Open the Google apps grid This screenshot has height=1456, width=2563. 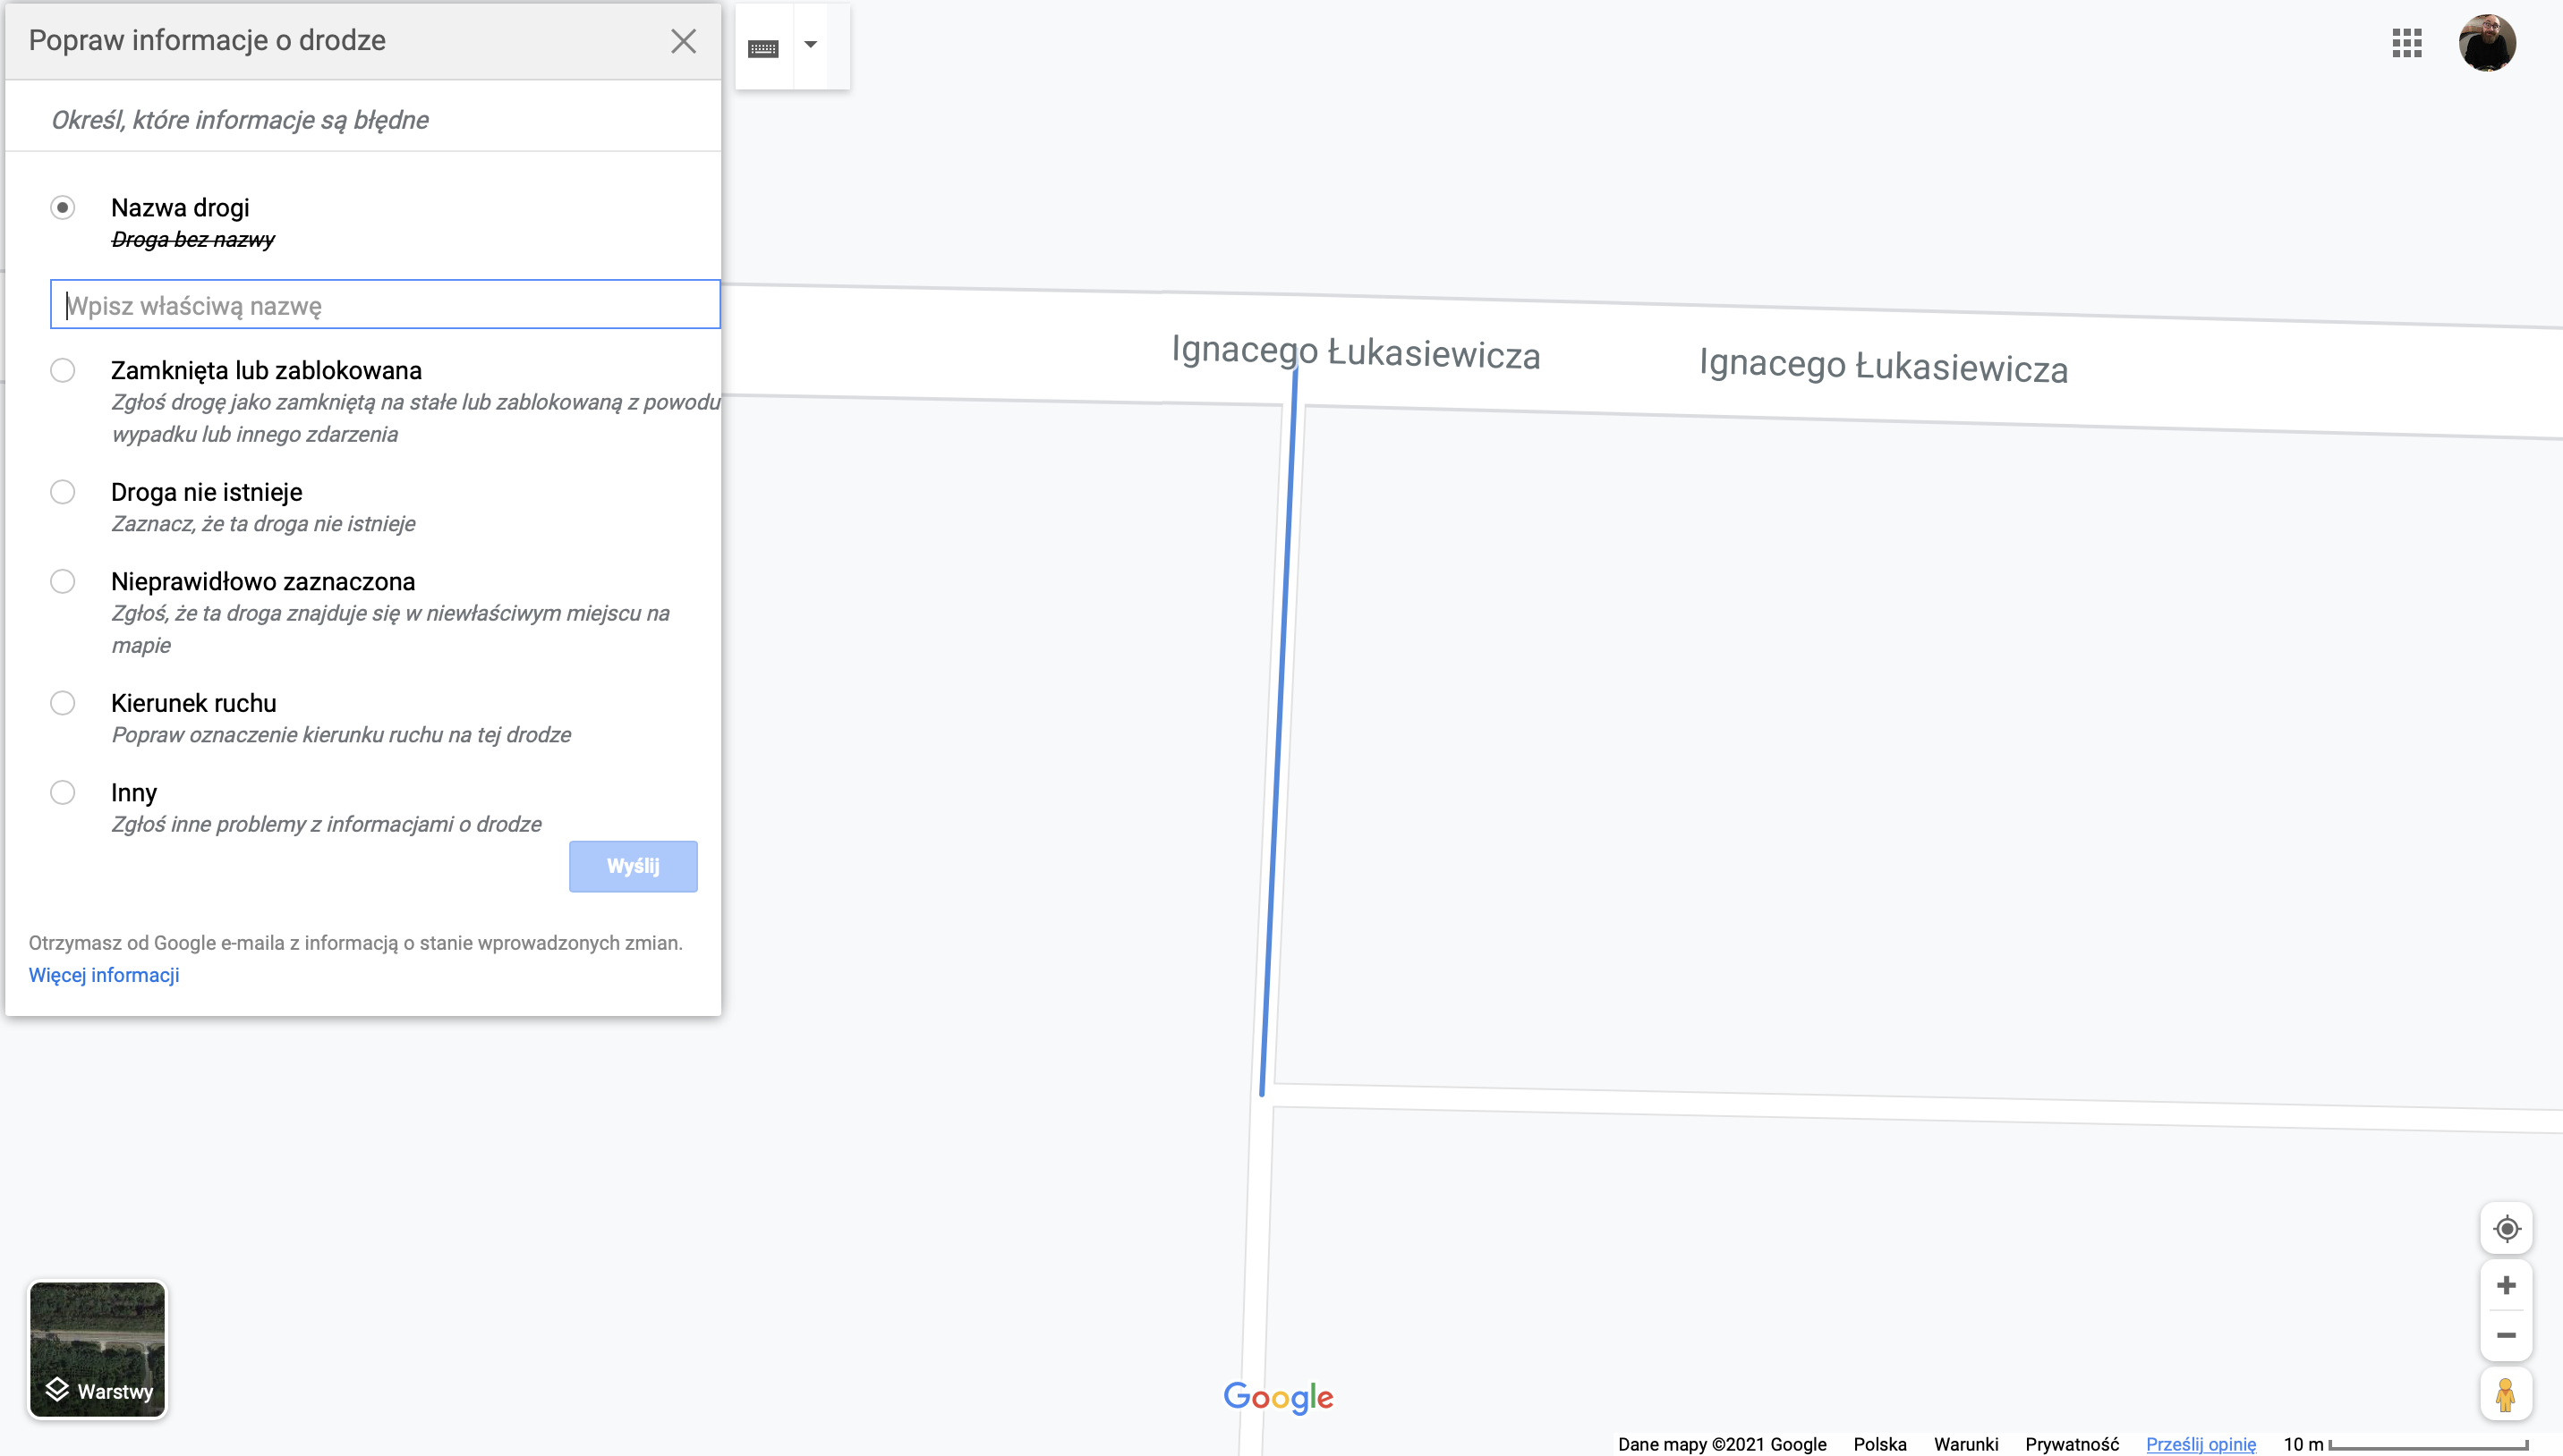pyautogui.click(x=2405, y=43)
